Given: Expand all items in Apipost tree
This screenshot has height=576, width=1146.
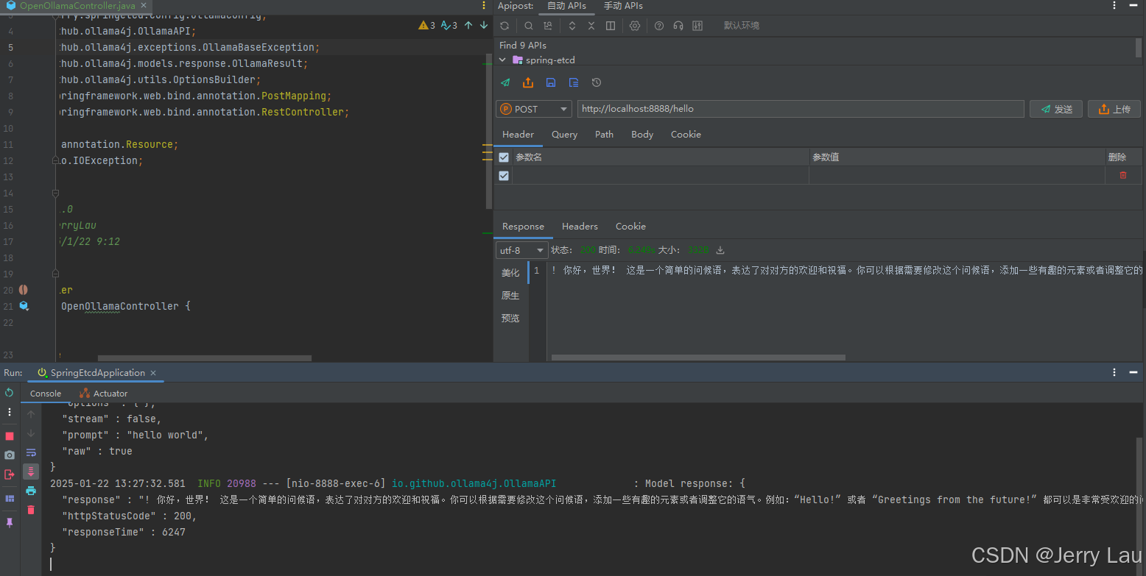Looking at the screenshot, I should [572, 26].
